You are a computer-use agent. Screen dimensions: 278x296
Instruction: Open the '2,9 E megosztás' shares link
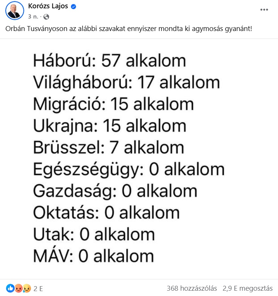tap(247, 288)
